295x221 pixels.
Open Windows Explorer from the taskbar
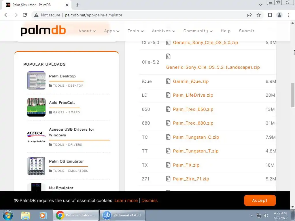tap(25, 215)
